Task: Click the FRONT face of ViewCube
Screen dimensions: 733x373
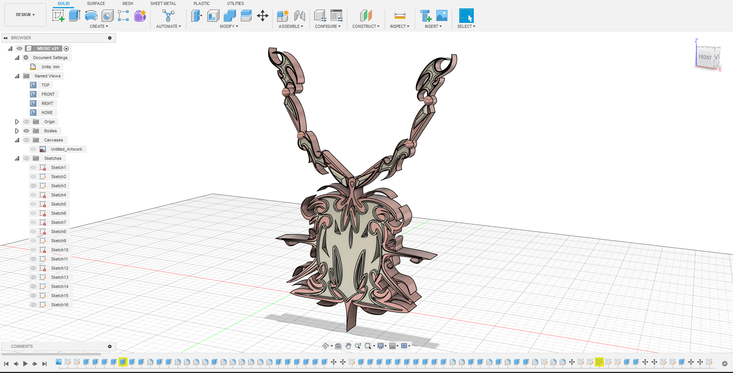Action: tap(705, 57)
